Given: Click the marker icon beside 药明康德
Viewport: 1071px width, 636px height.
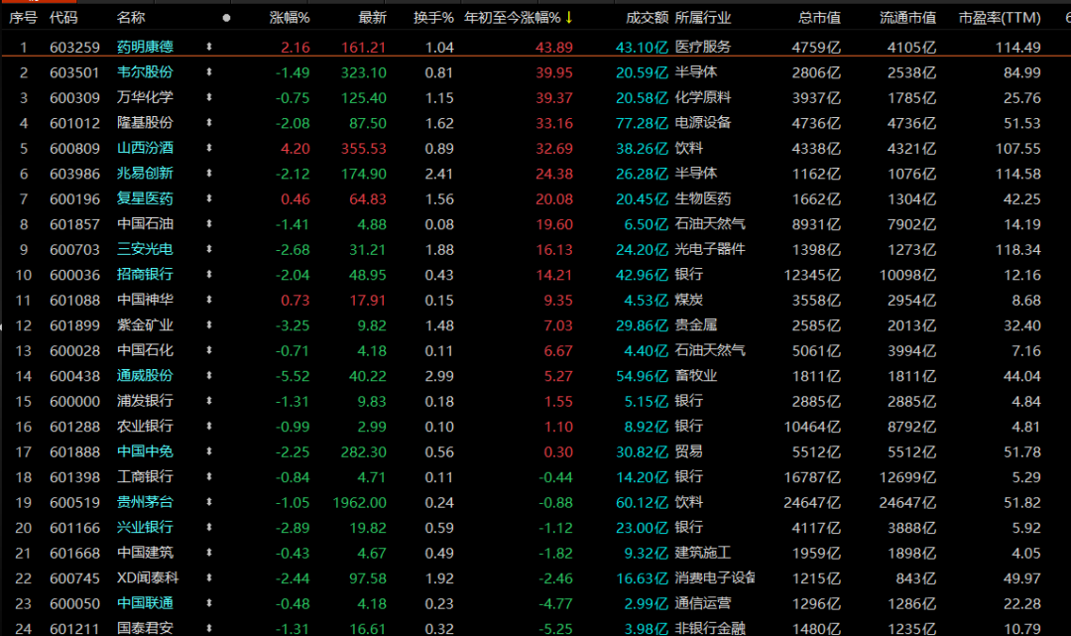Looking at the screenshot, I should pos(209,47).
